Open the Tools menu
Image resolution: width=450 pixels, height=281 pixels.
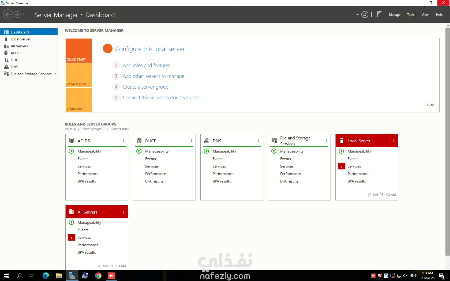(411, 15)
